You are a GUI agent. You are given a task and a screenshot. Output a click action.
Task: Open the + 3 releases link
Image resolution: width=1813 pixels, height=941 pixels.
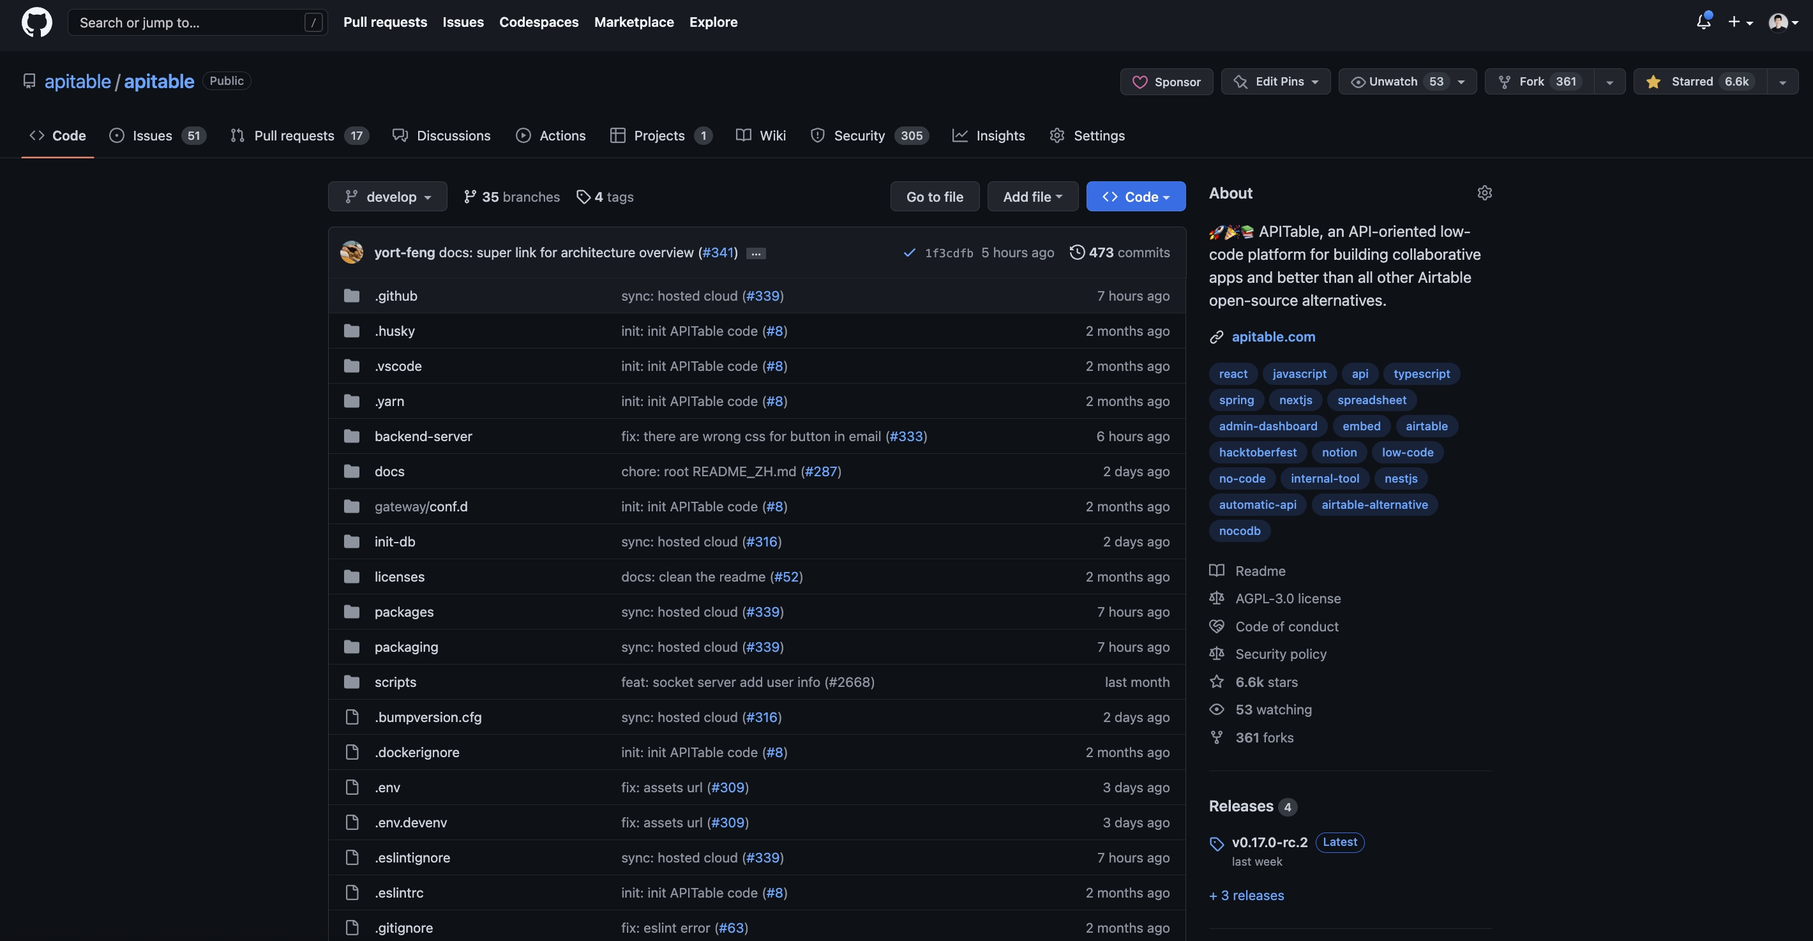pyautogui.click(x=1246, y=895)
